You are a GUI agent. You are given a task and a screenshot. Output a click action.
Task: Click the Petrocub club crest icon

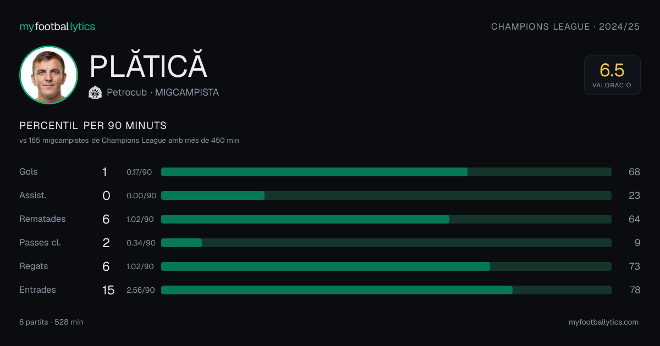[x=95, y=93]
